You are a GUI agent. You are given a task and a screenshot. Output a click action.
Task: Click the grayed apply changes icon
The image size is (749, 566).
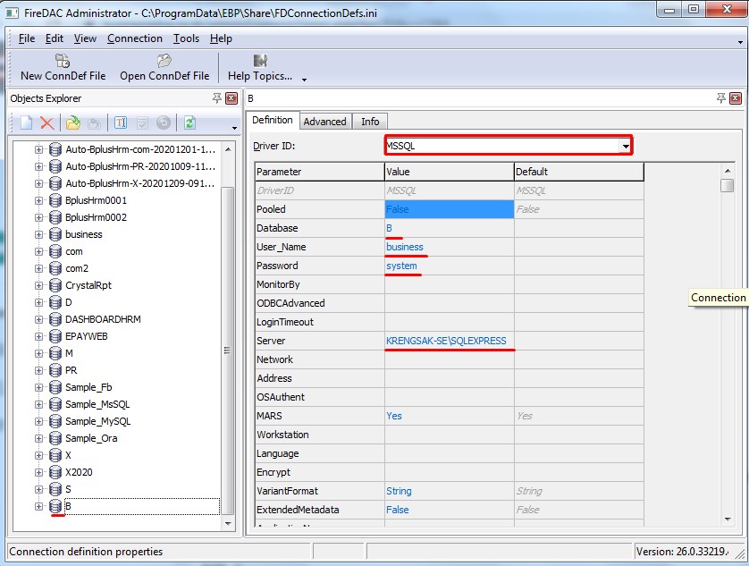point(142,122)
